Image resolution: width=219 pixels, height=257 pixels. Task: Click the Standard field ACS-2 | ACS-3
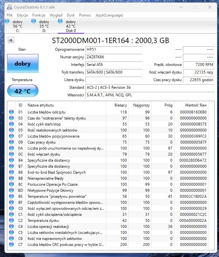pos(150,87)
